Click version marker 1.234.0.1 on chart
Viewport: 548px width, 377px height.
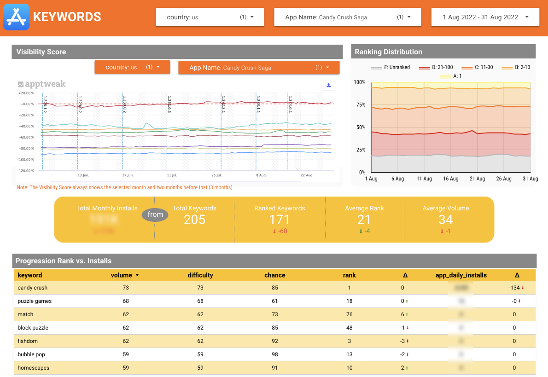coord(290,104)
